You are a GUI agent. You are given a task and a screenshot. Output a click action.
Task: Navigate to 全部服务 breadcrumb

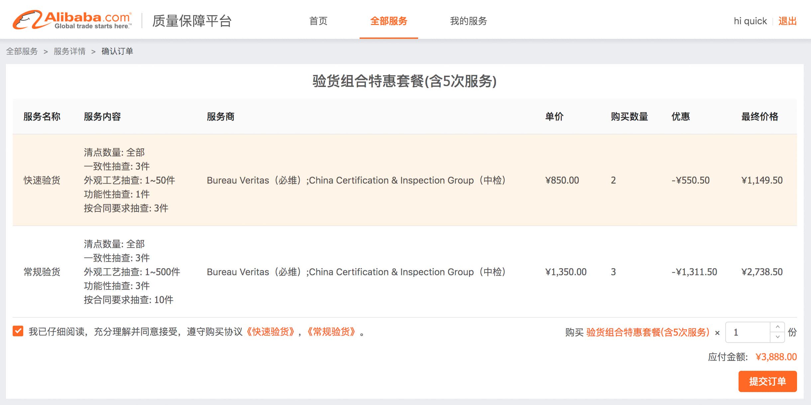point(22,51)
